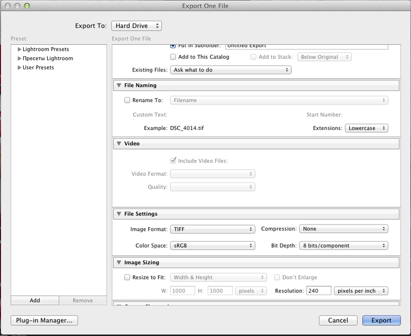Click the Export button
The height and width of the screenshot is (336, 411).
tap(381, 320)
